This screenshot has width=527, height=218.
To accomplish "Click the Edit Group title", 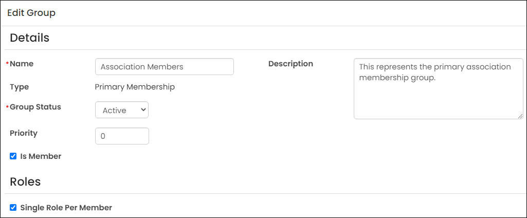I will (31, 13).
